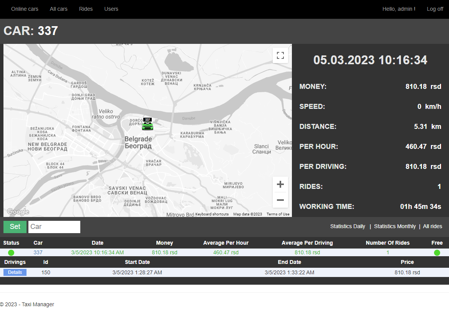
Task: Click PER HOUR value 460.47 rsd
Action: click(423, 147)
